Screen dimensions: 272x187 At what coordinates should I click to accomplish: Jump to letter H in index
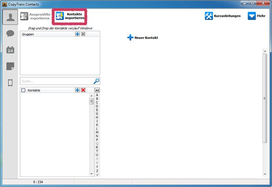(x=97, y=117)
